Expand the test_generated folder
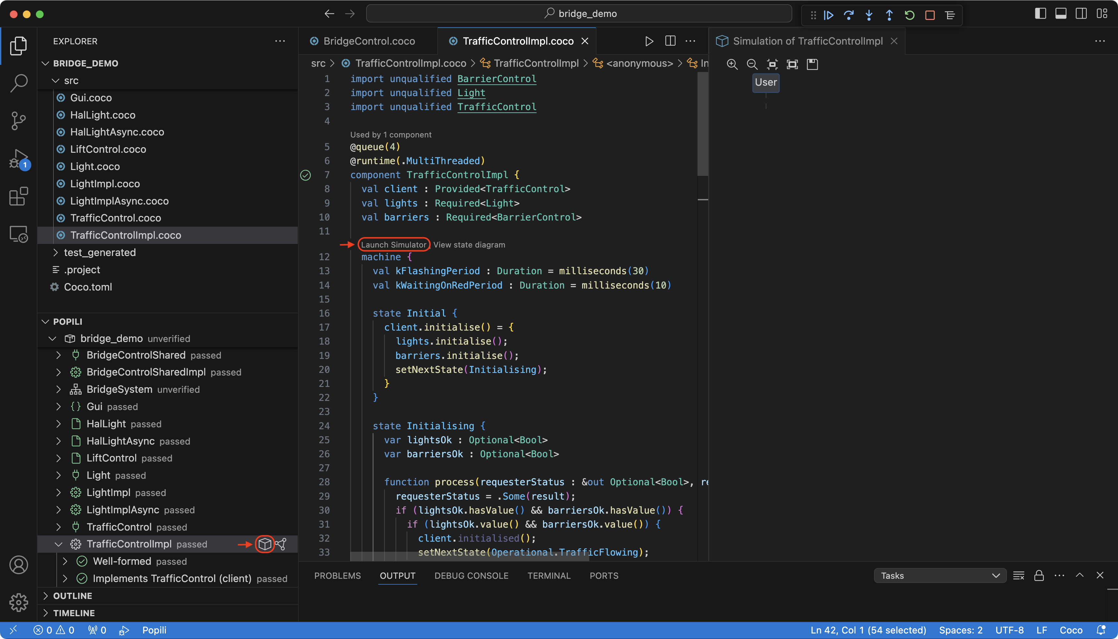Image resolution: width=1118 pixels, height=639 pixels. [x=55, y=252]
